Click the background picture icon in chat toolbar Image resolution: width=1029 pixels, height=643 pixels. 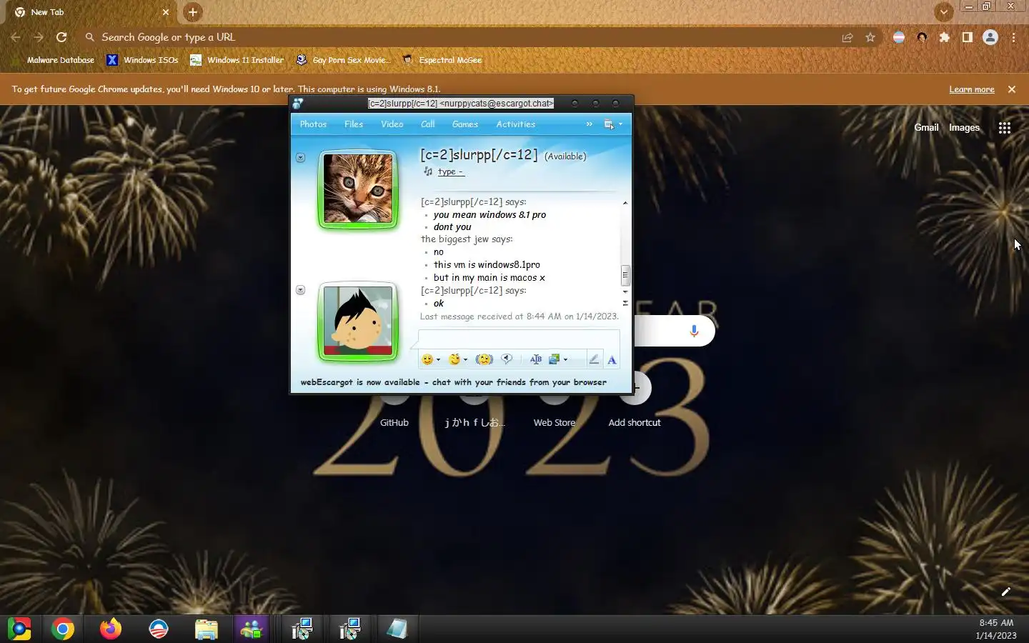click(555, 359)
